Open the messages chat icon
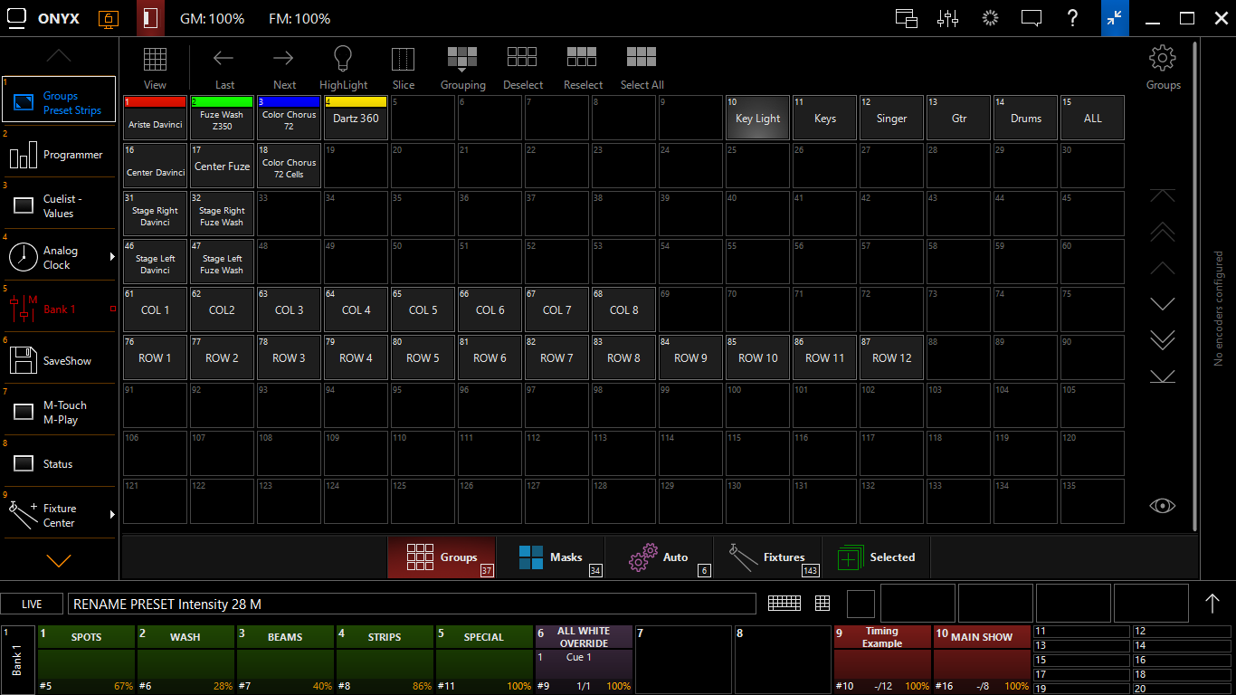The height and width of the screenshot is (695, 1236). [x=1031, y=18]
